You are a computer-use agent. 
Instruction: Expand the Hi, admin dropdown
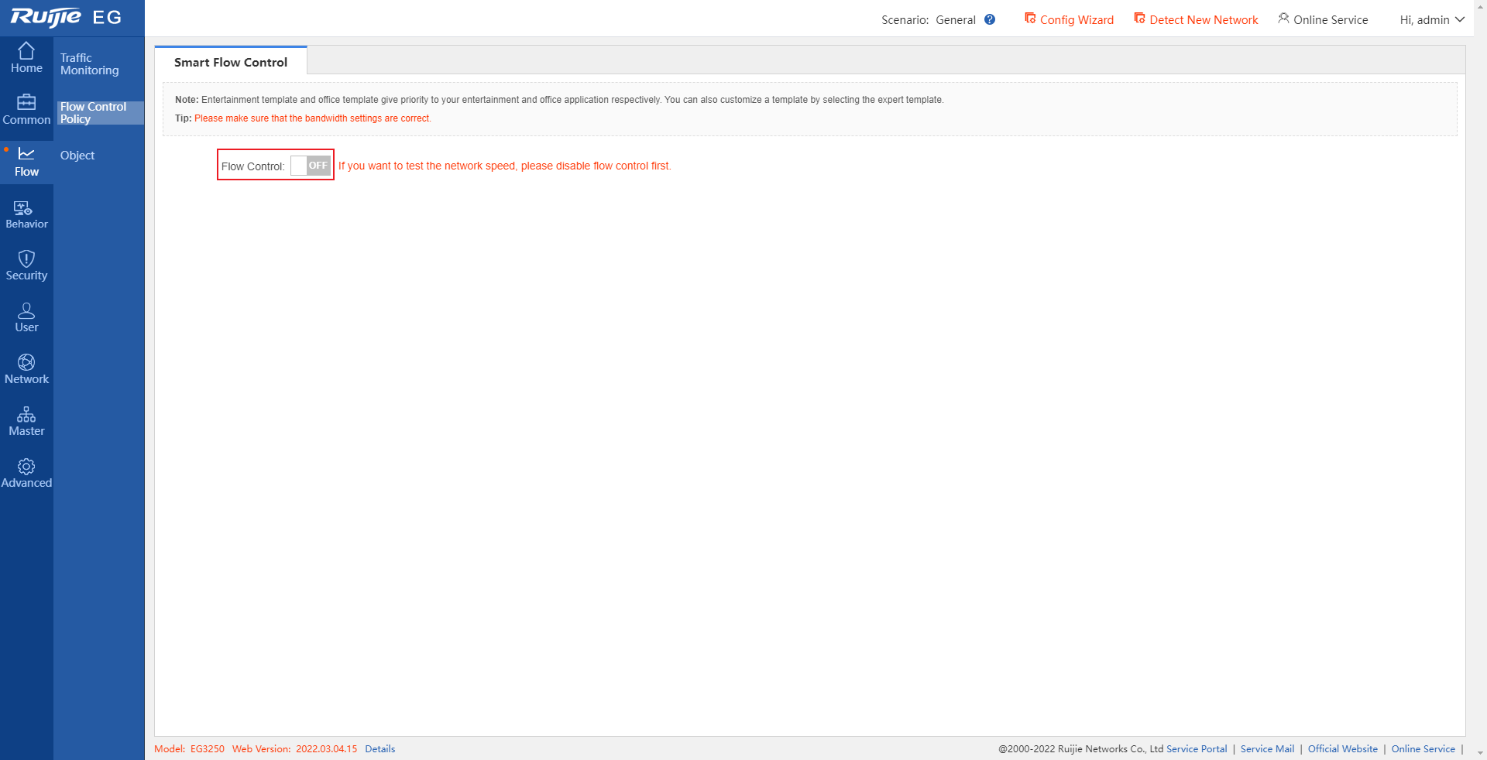pos(1431,20)
